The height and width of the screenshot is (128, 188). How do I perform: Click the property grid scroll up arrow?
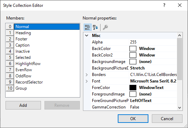[179, 35]
